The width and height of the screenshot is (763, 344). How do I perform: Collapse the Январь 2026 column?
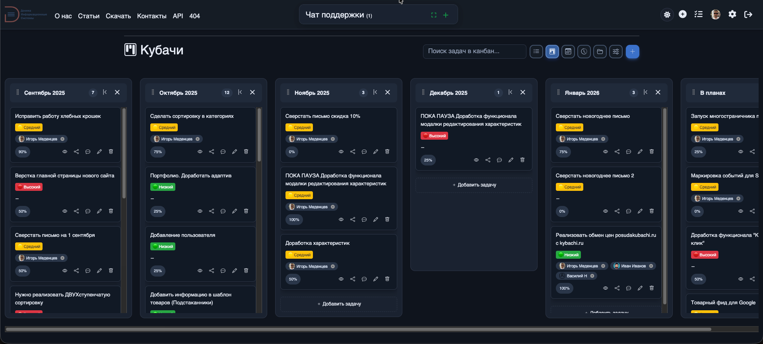[x=646, y=92]
